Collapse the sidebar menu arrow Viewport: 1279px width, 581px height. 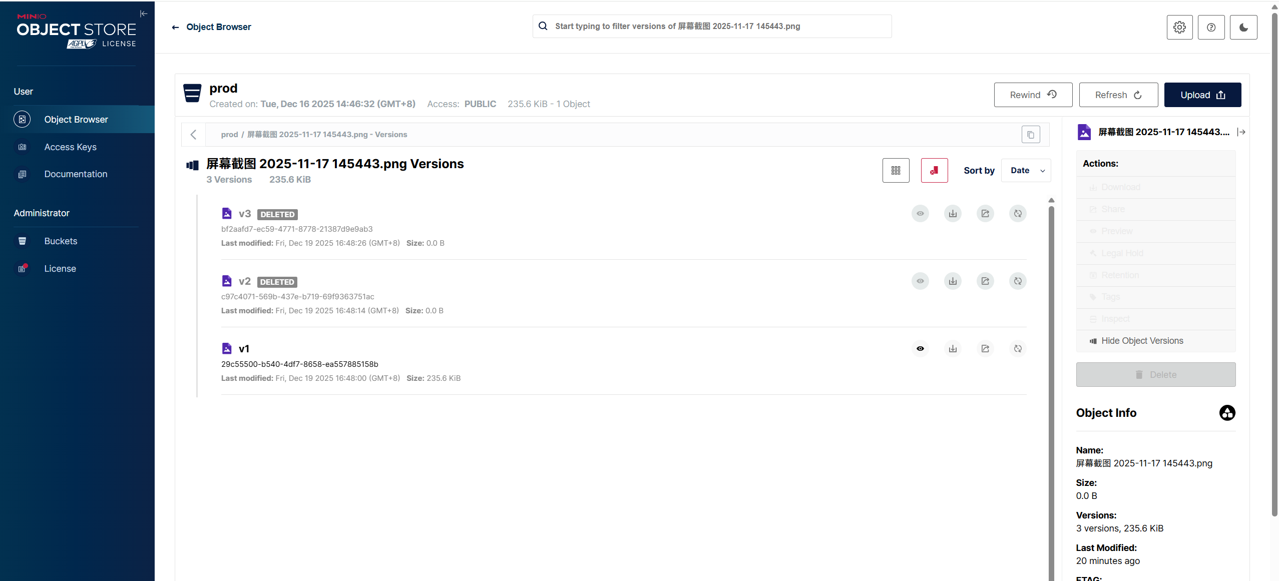click(144, 14)
